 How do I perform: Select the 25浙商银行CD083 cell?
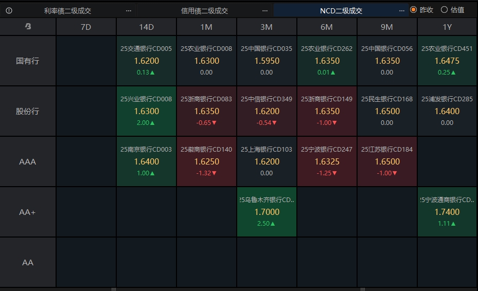(206, 111)
